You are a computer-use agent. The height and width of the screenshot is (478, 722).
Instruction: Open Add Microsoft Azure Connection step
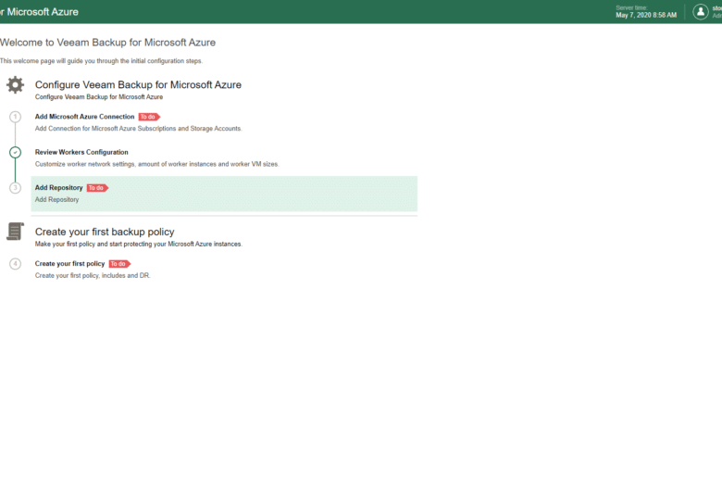85,117
